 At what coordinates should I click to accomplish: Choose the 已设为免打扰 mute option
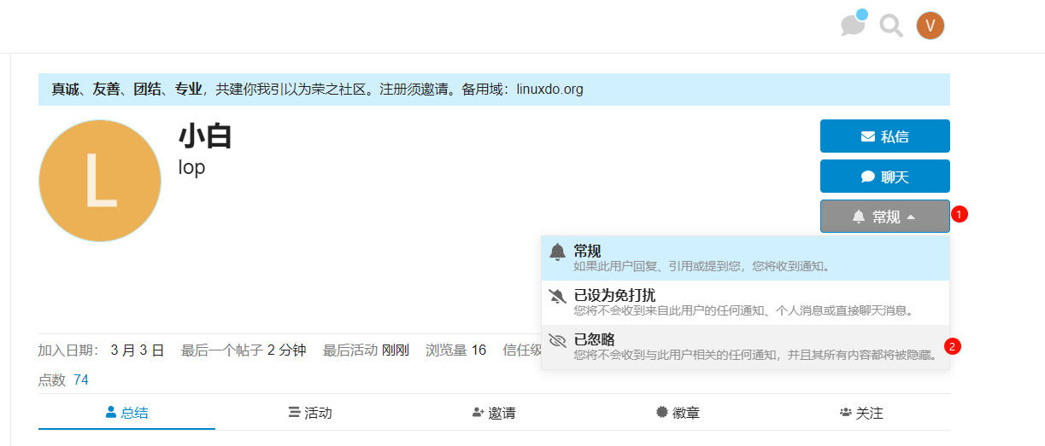[x=745, y=303]
